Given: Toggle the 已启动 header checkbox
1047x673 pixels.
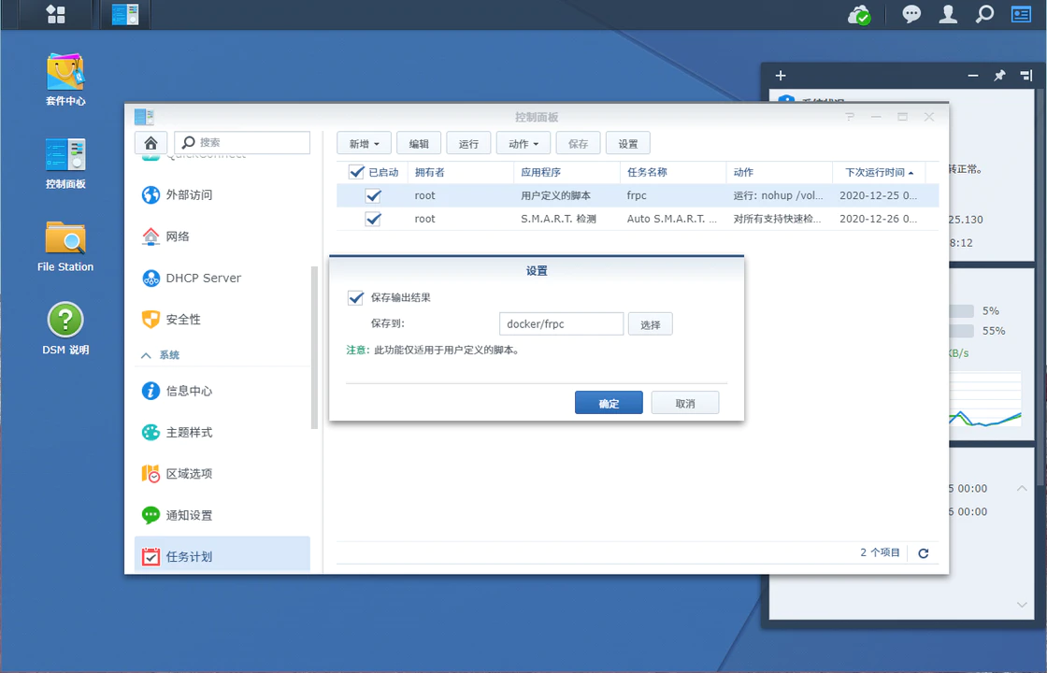Looking at the screenshot, I should point(356,172).
